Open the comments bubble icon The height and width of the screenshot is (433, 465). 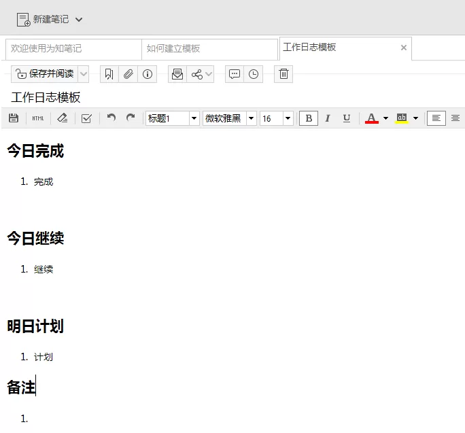tap(235, 74)
